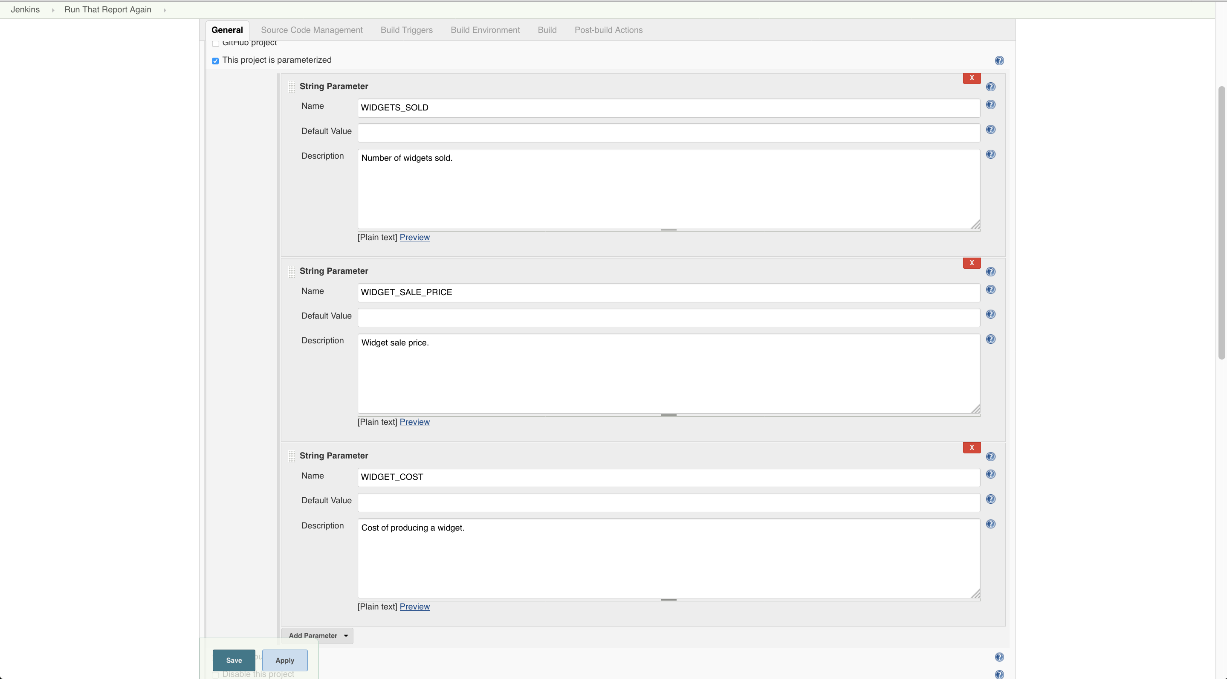1227x679 pixels.
Task: Click the help icon near the Save buttons
Action: pyautogui.click(x=999, y=656)
